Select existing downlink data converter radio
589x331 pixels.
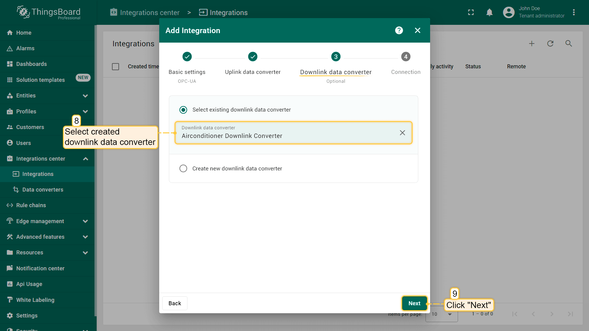[183, 110]
